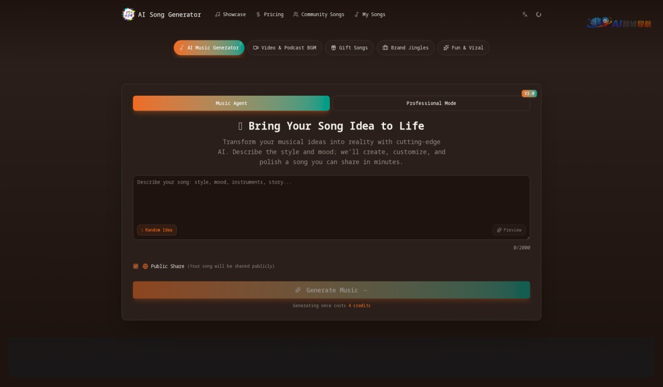Switch to Professional Mode
Image resolution: width=663 pixels, height=387 pixels.
(x=431, y=103)
